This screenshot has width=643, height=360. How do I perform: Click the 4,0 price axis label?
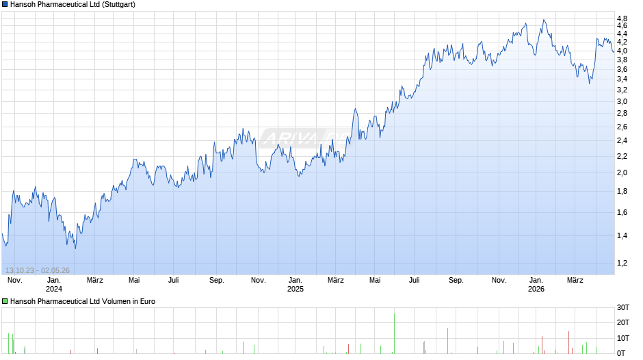[x=622, y=51]
